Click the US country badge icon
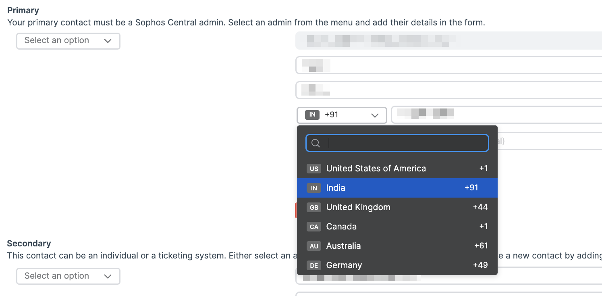The height and width of the screenshot is (296, 602). click(314, 169)
